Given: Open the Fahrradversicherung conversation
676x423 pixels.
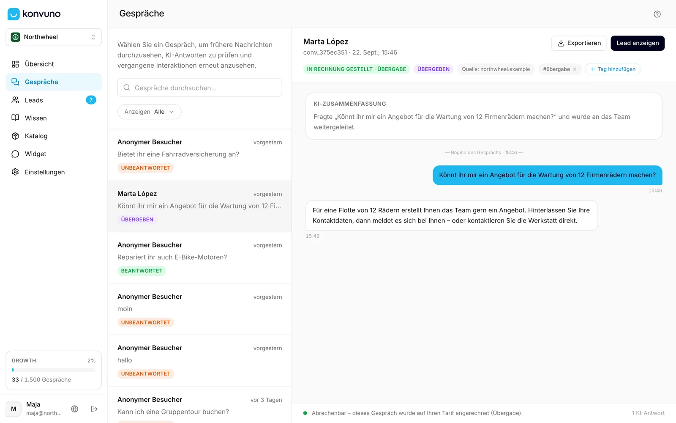Looking at the screenshot, I should click(x=199, y=155).
